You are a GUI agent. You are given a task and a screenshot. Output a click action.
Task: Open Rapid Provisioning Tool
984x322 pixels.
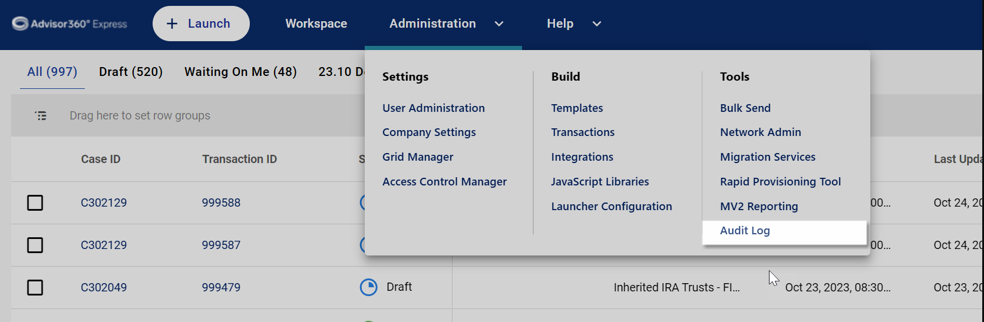[x=780, y=182]
